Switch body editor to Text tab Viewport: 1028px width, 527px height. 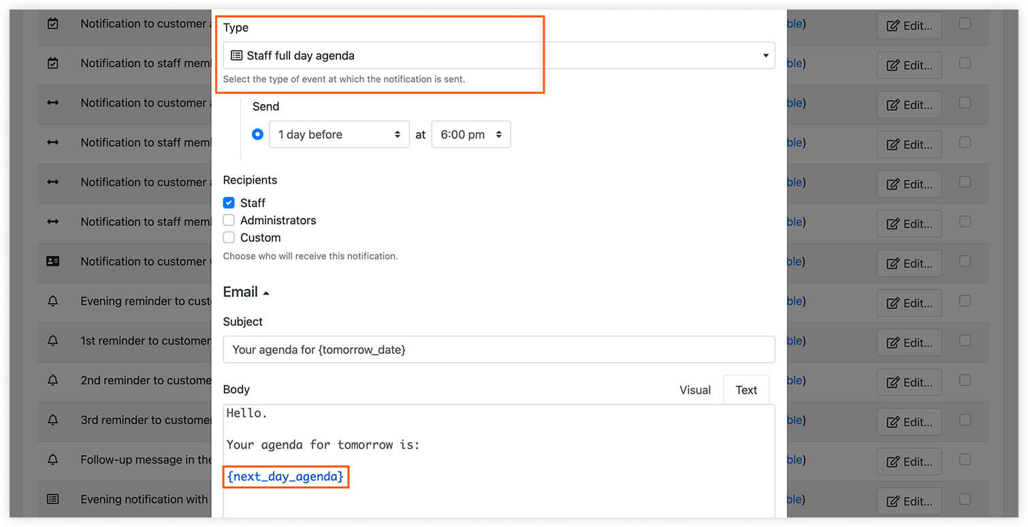click(x=746, y=389)
